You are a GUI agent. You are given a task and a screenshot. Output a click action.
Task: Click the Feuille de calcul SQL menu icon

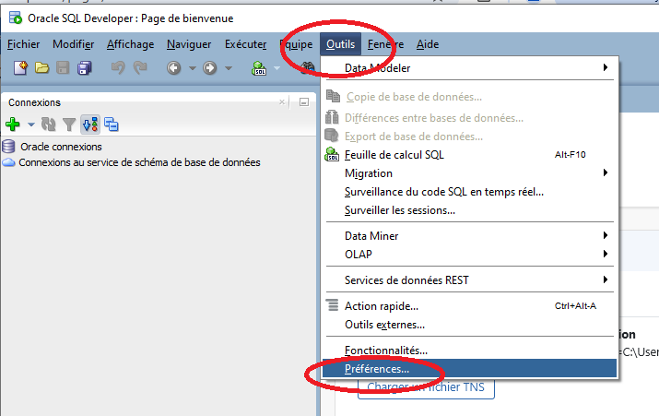point(332,154)
